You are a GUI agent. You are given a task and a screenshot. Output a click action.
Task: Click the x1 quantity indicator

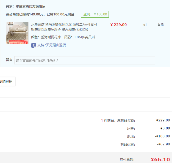coord(145,25)
